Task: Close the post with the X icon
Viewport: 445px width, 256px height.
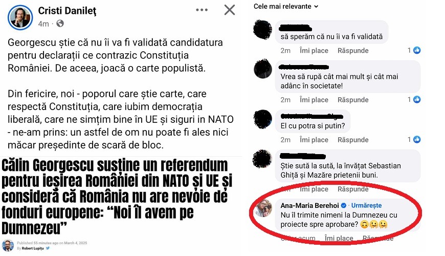Action: [x=229, y=10]
